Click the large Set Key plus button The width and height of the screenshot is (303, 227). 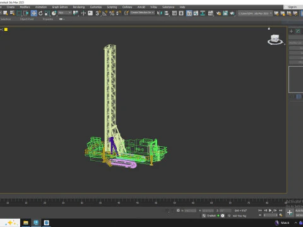(290, 212)
